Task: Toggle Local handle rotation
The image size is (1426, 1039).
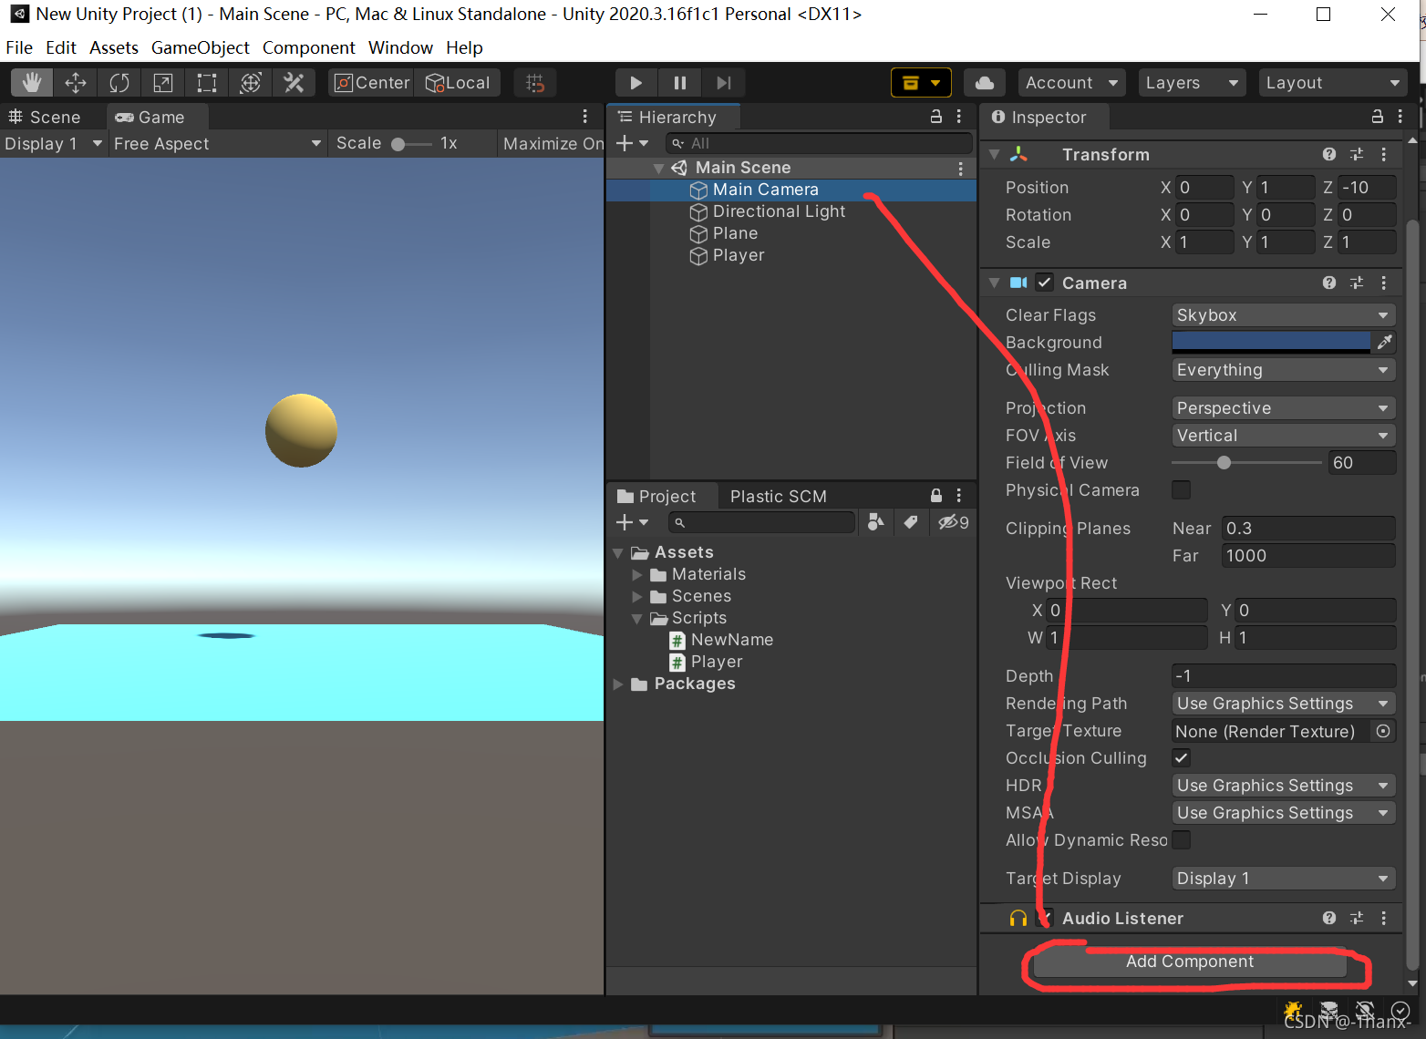Action: click(x=459, y=83)
